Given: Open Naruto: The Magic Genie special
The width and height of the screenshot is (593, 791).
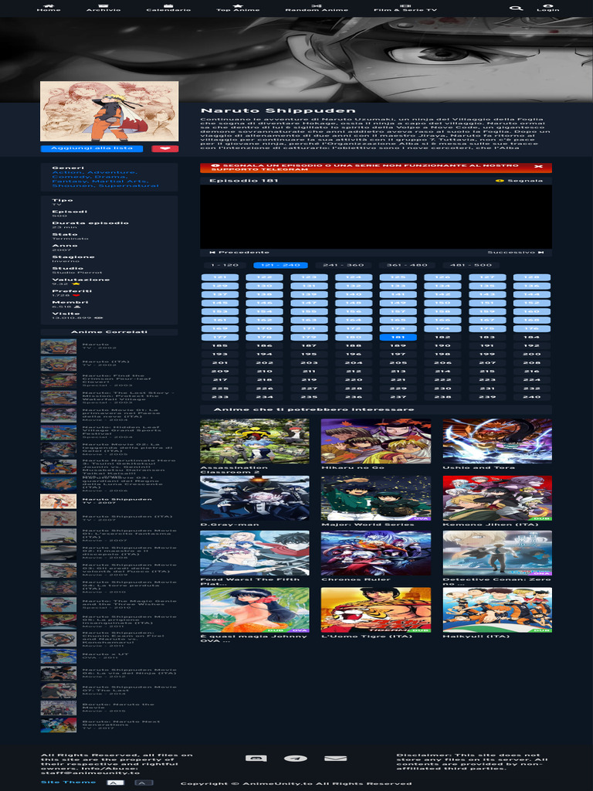Looking at the screenshot, I should 109,604.
